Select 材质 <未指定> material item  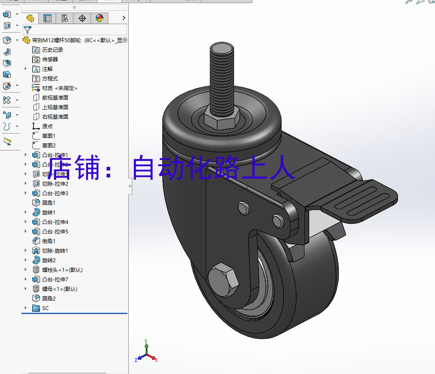(x=60, y=88)
